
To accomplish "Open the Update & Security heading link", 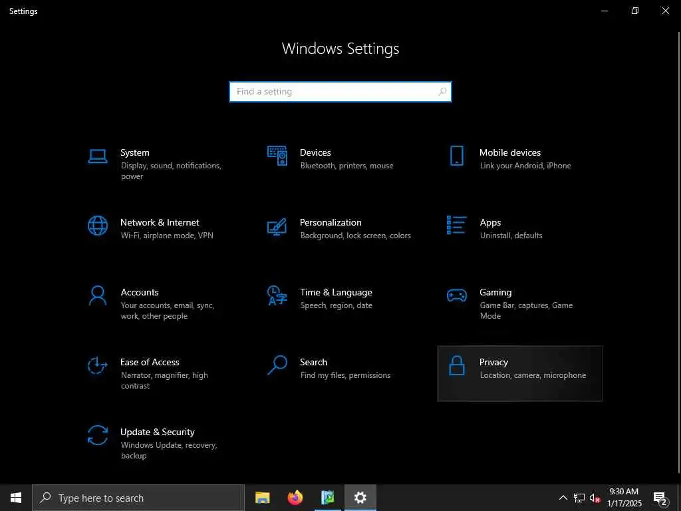I will (157, 432).
